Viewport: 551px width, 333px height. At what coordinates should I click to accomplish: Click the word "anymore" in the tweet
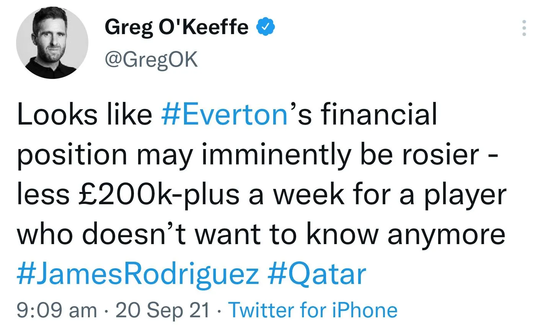coord(447,234)
